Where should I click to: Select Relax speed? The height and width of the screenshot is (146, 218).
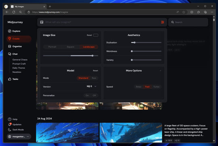pos(138,87)
